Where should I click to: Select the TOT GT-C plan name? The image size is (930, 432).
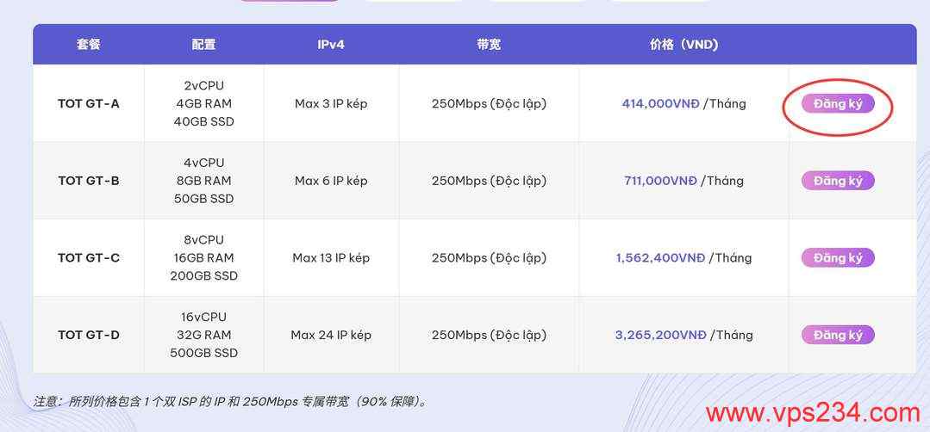(89, 257)
